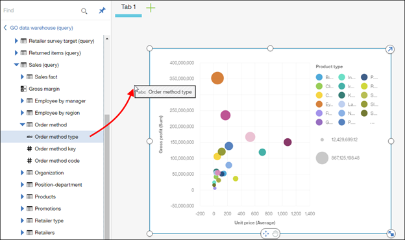Click the Gross profit (Sum) axis label

pos(161,134)
